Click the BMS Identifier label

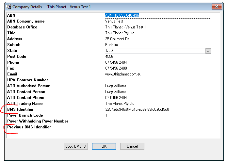click(20, 109)
